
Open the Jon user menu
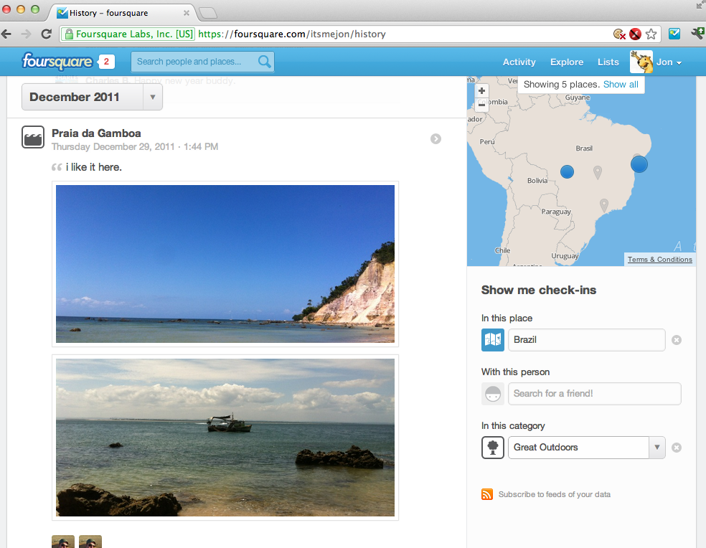[668, 62]
